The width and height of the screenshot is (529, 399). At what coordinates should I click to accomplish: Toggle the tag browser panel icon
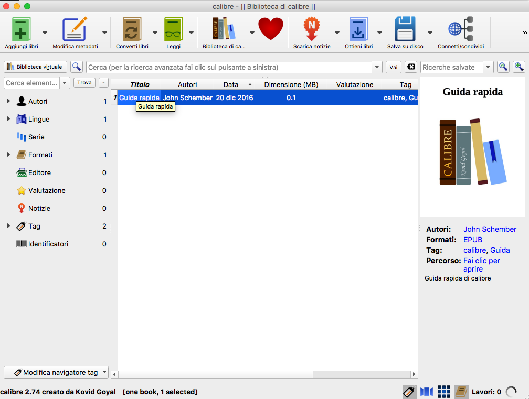tap(409, 391)
